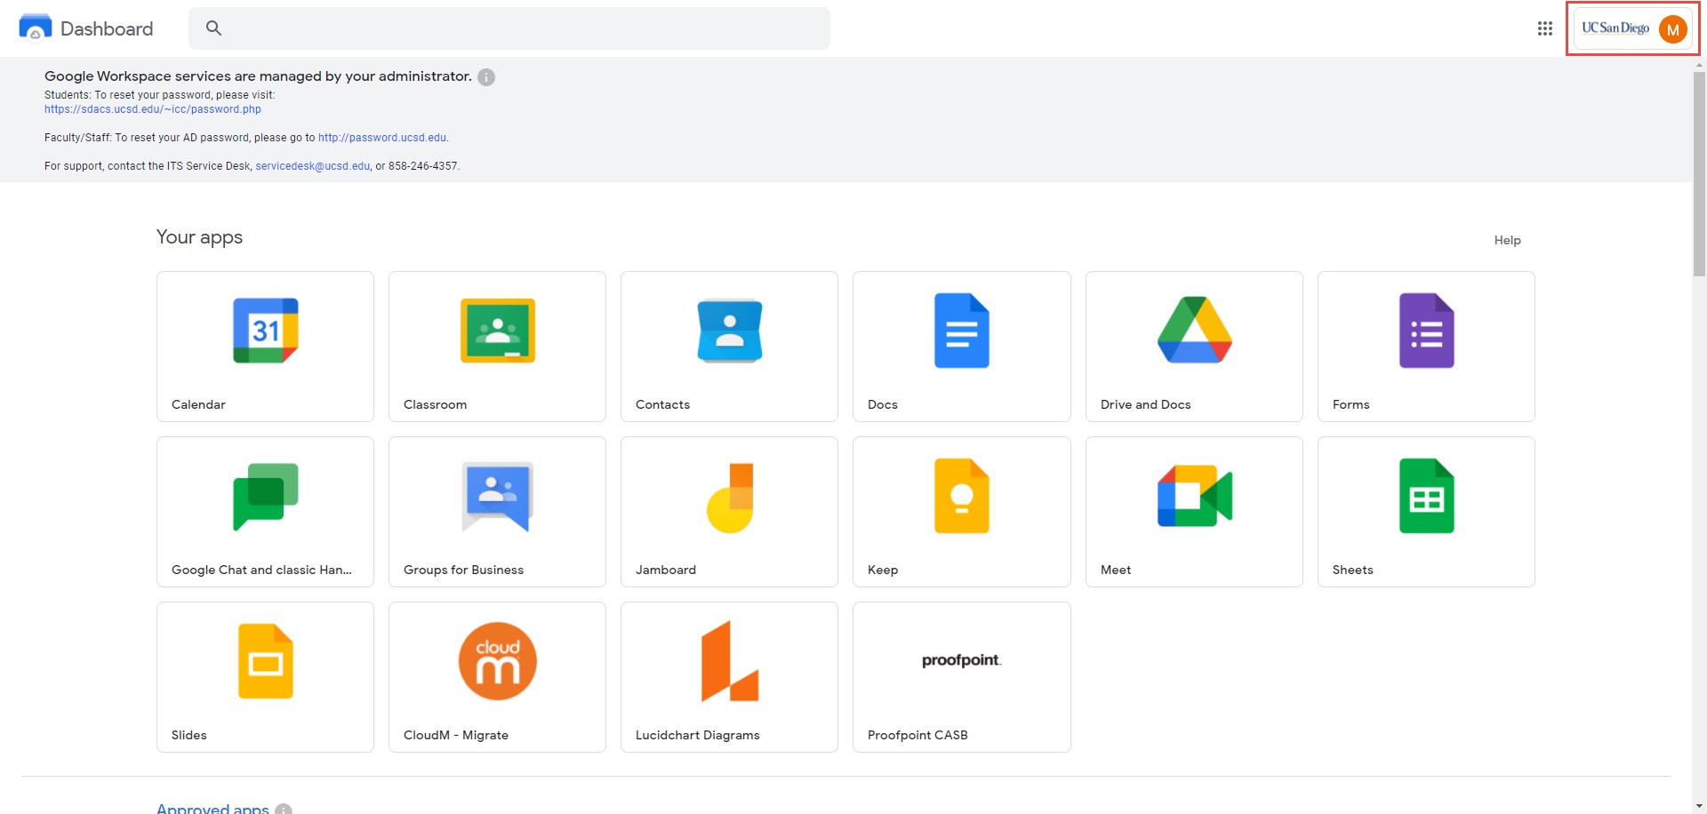
Task: Open the Calendar app icon
Action: 265,331
